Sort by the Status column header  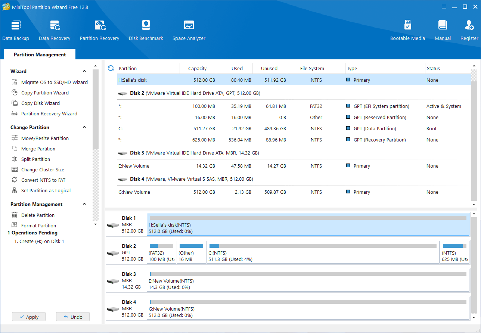click(448, 68)
